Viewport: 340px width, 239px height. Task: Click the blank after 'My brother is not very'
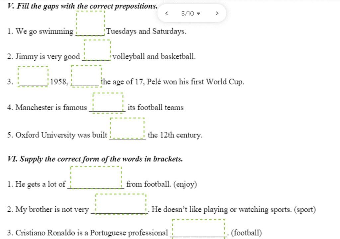(121, 204)
